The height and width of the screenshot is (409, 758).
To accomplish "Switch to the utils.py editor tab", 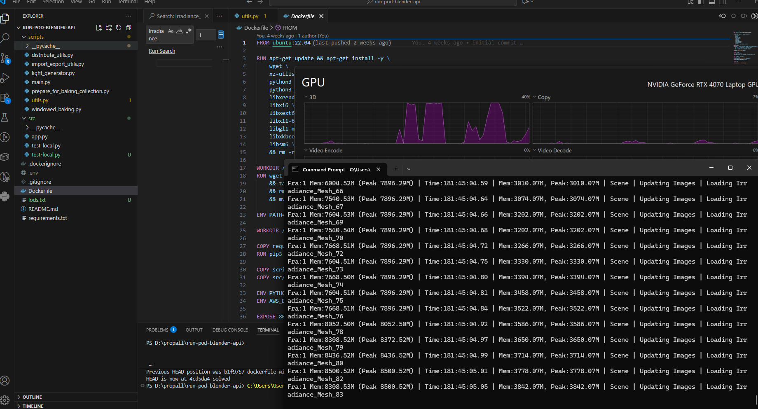I will [250, 16].
